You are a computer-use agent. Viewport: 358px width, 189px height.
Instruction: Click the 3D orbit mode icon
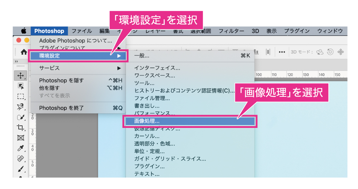[x=320, y=52]
